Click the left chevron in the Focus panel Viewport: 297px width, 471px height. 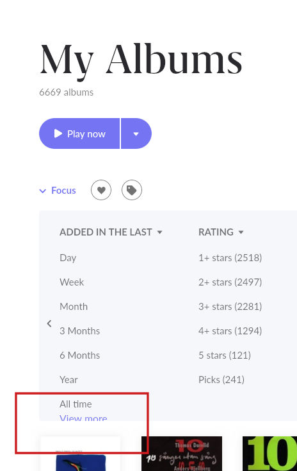tap(49, 323)
